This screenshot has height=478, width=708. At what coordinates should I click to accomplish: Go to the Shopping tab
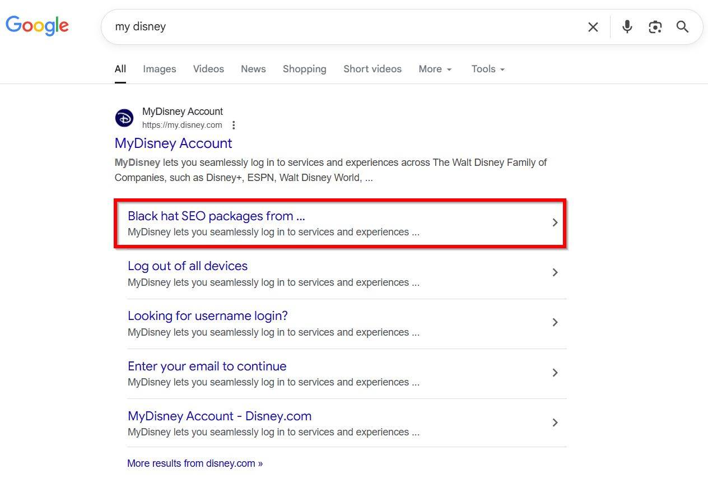(304, 69)
